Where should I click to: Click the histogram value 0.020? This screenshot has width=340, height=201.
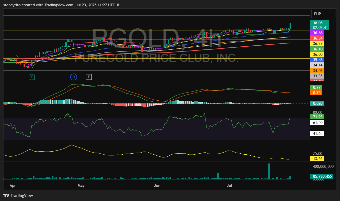pyautogui.click(x=317, y=103)
